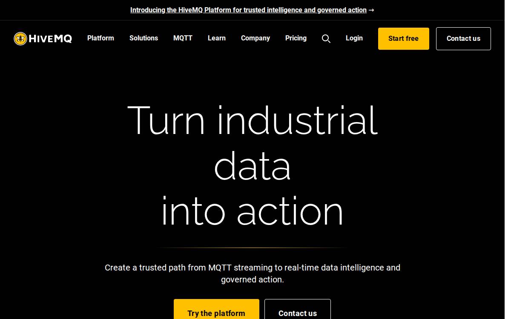The image size is (511, 319).
Task: Open the MQTT menu
Action: 183,38
